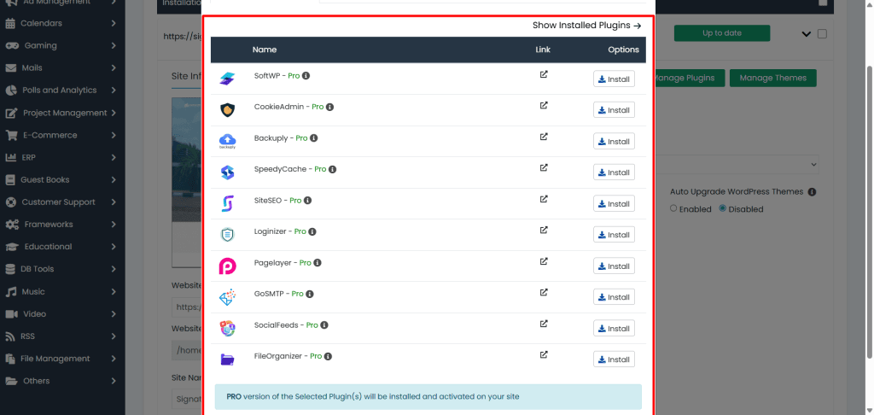Tick the checkbox beside the Up to date row
Viewport: 874px width, 415px height.
(822, 33)
